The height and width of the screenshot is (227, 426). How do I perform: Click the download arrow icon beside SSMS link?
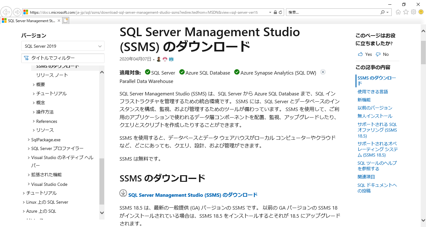click(123, 193)
